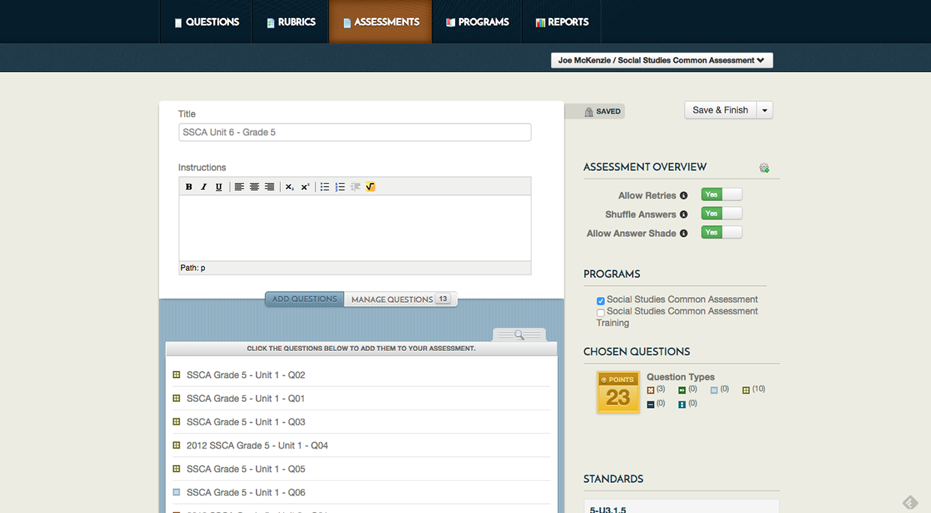Click the assessment Title input field
931x513 pixels.
354,133
